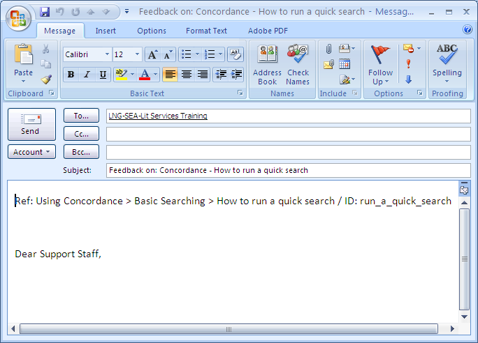The width and height of the screenshot is (478, 343).
Task: Click the Send button
Action: (31, 124)
